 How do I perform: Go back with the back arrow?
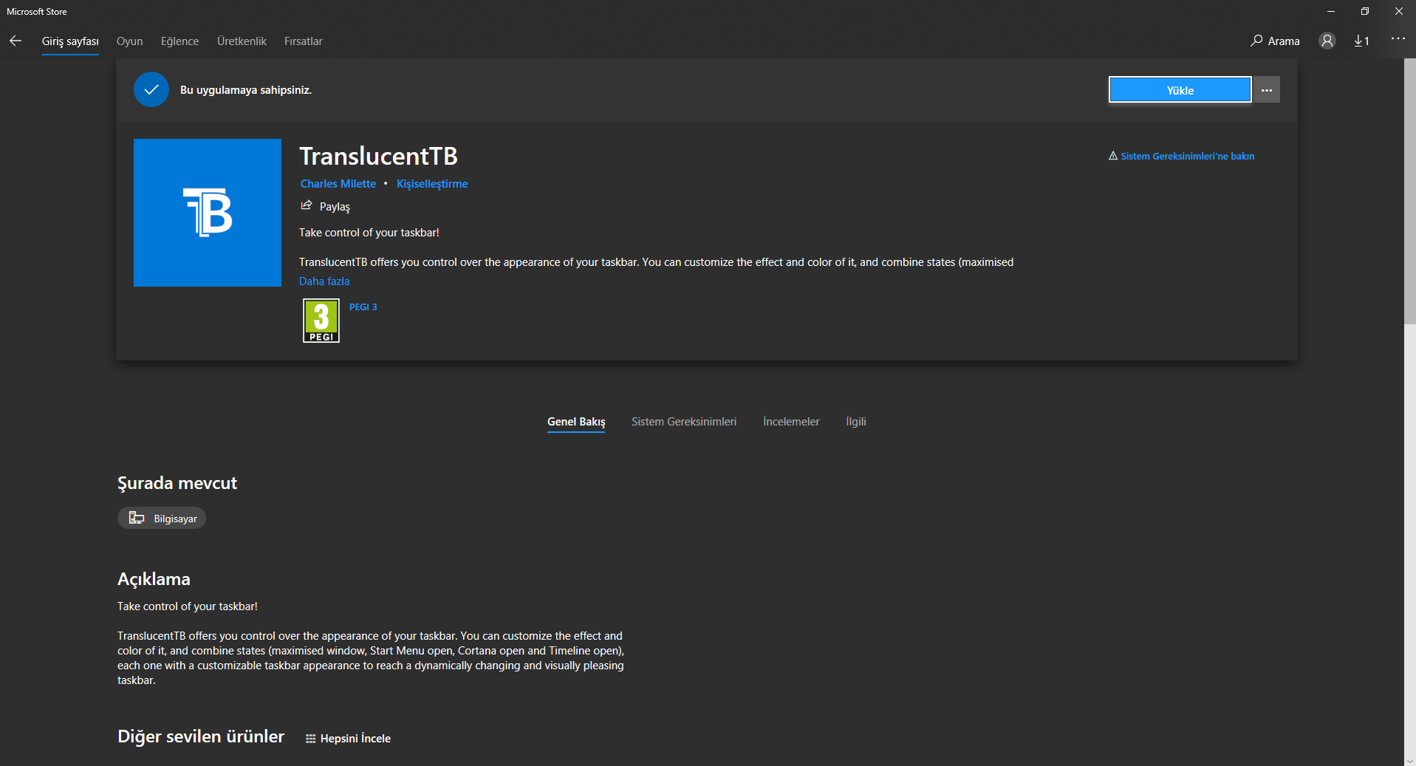click(16, 41)
